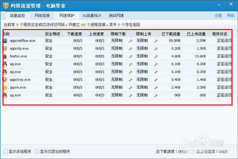
Task: Click the limit-download wrench for qqpcrtp.exe
Action: [x=131, y=49]
